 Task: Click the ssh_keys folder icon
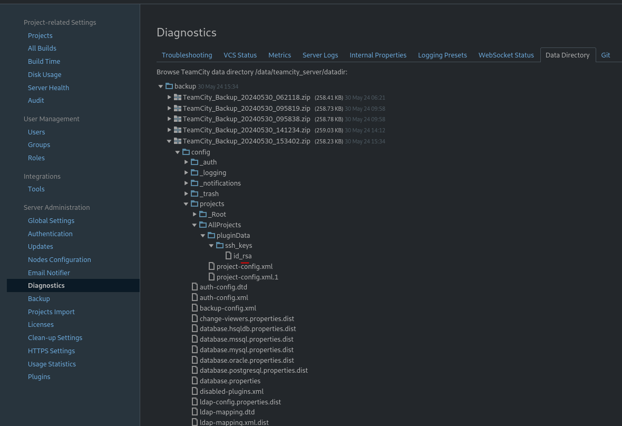(x=220, y=245)
